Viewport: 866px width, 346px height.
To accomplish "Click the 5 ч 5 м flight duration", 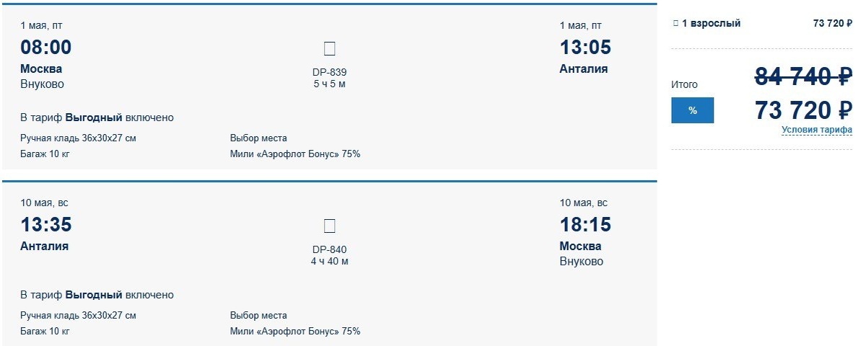I will 330,84.
